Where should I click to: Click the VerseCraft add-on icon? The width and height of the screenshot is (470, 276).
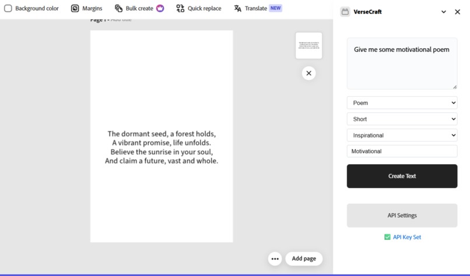[345, 12]
